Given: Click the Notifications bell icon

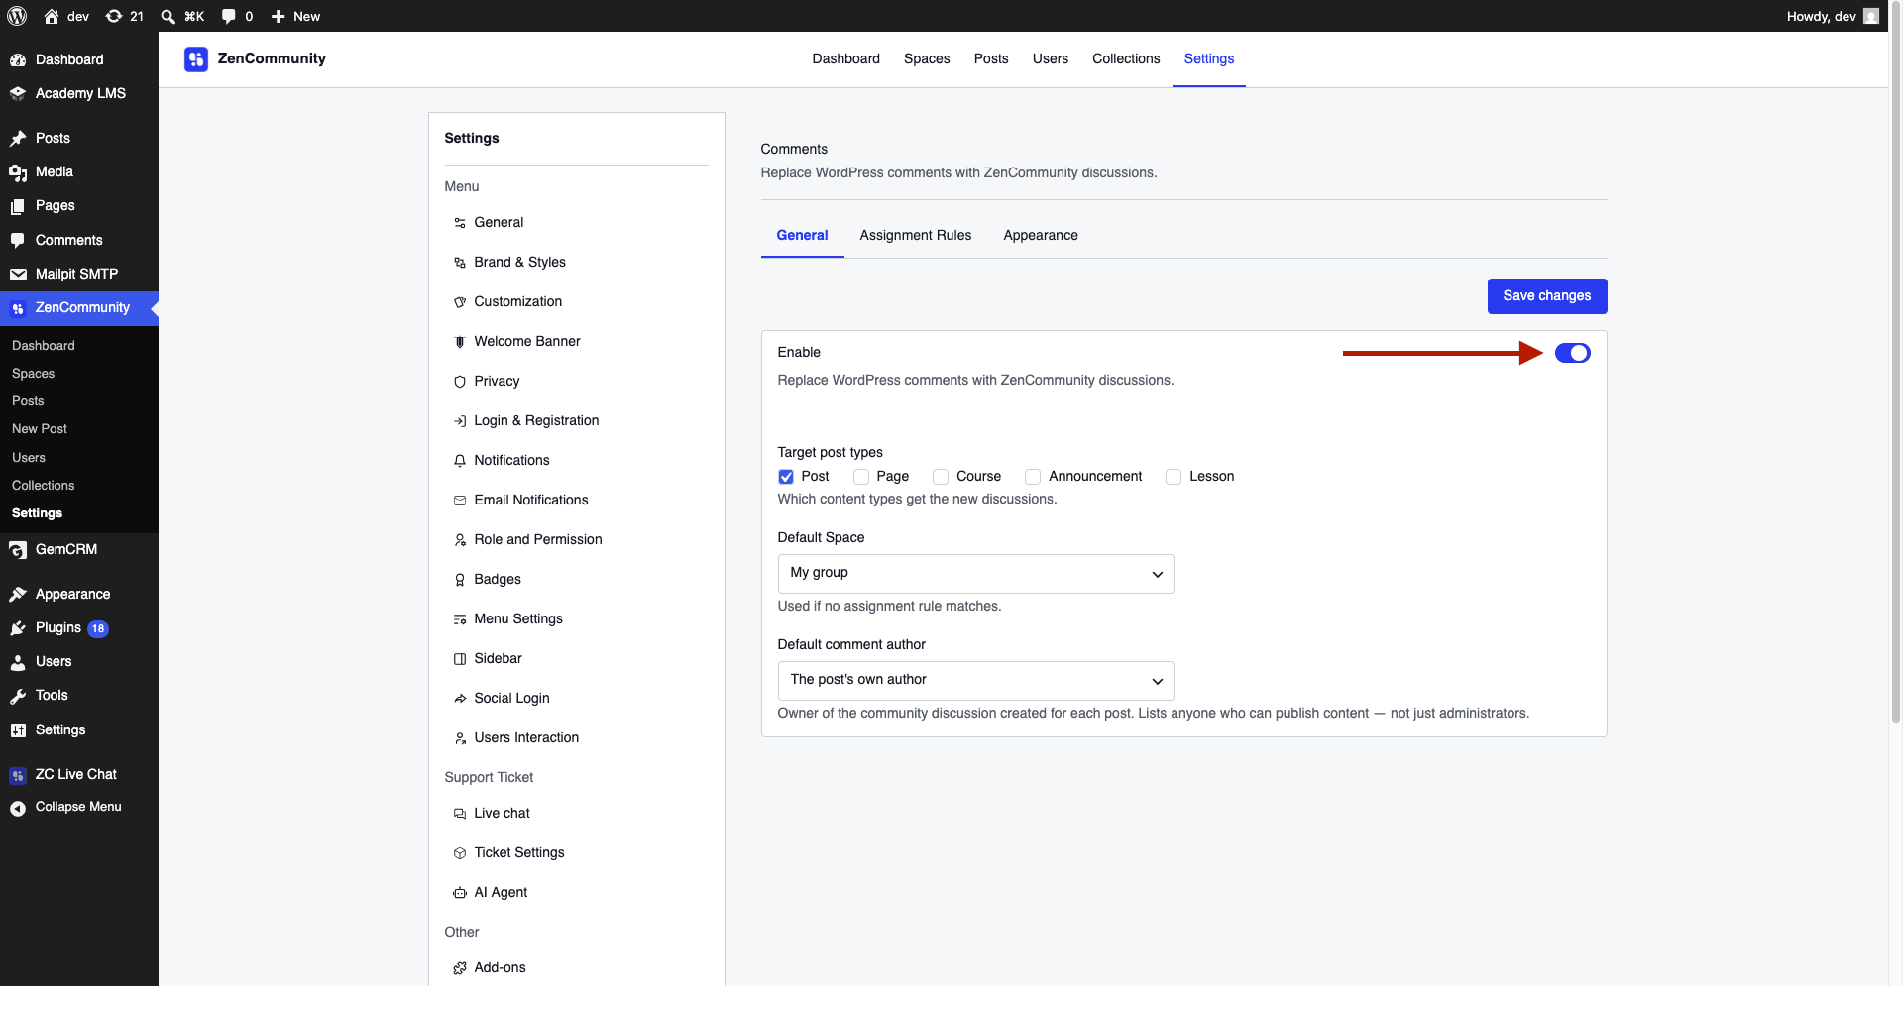Looking at the screenshot, I should click(460, 461).
